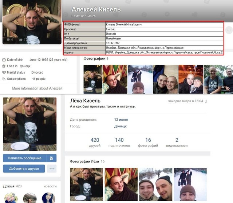This screenshot has height=203, width=233.
Task: Click the 12 июня birthday link
Action: 121,120
